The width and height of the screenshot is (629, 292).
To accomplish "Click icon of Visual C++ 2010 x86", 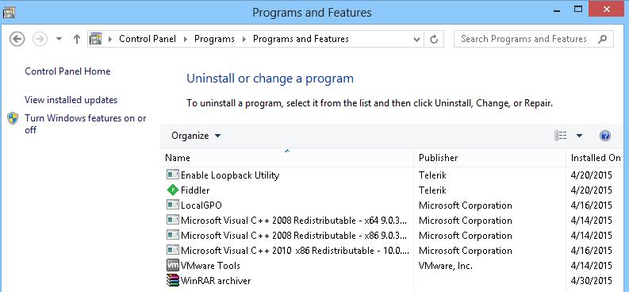I will (x=172, y=250).
